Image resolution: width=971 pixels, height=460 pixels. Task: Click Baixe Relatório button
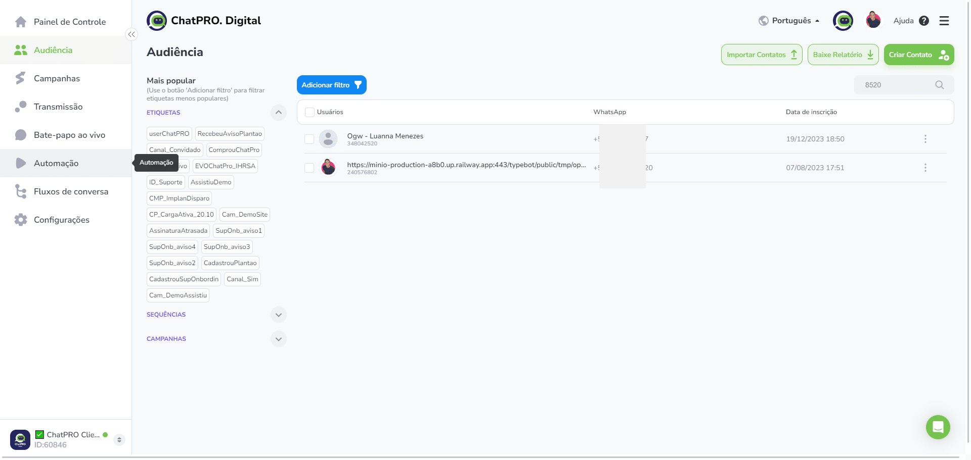843,55
